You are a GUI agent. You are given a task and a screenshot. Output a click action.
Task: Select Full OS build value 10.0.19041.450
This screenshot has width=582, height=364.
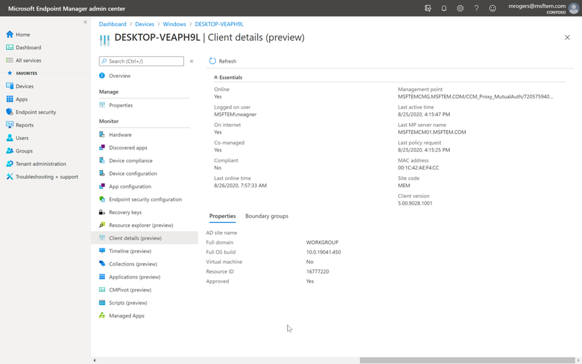tap(323, 252)
